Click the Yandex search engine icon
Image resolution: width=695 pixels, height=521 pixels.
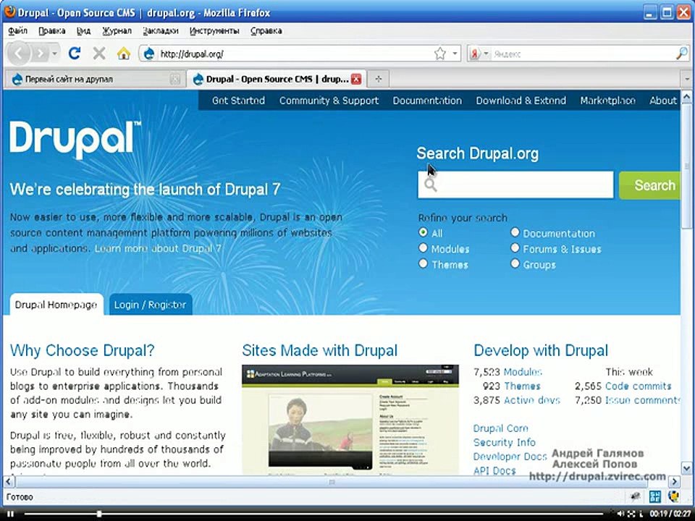475,54
